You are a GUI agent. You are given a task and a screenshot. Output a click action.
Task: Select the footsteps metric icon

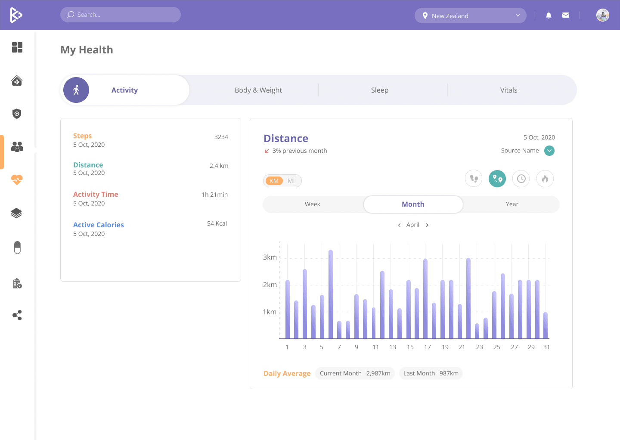tap(474, 179)
